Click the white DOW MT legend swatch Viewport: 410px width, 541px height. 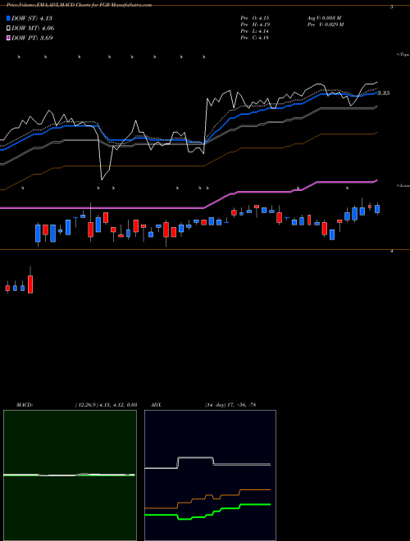click(x=9, y=29)
